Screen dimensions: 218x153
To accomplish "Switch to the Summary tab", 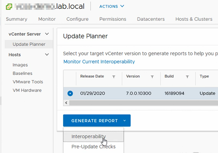I will point(17,19).
